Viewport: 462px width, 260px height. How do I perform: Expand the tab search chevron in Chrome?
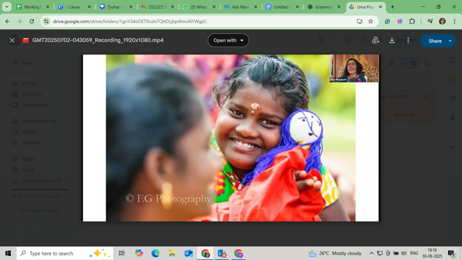point(7,7)
